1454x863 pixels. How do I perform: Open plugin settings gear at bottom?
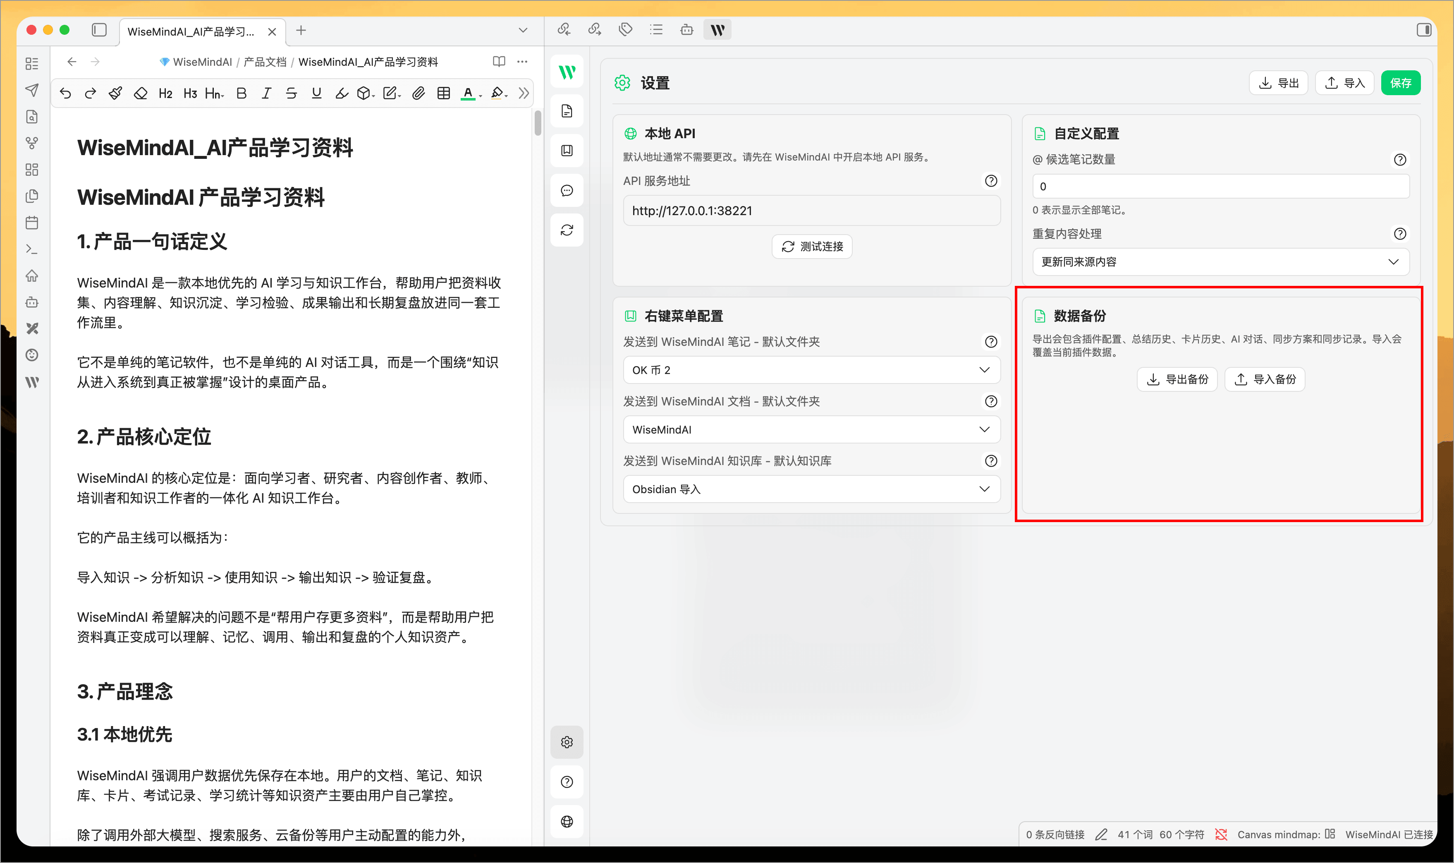(x=567, y=742)
